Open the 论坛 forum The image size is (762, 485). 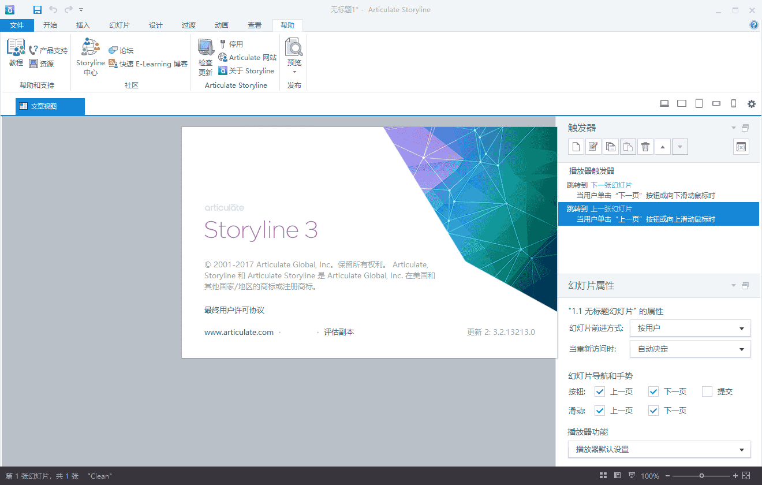[x=121, y=51]
